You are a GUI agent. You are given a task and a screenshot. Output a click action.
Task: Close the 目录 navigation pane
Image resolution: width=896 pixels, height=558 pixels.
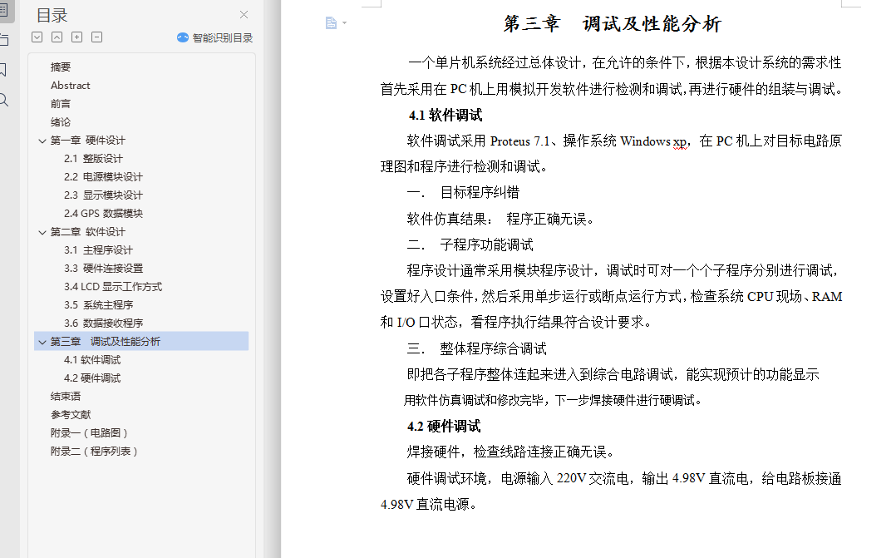point(244,15)
